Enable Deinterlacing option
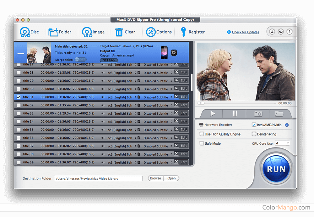Image resolution: width=314 pixels, height=217 pixels. pyautogui.click(x=254, y=134)
